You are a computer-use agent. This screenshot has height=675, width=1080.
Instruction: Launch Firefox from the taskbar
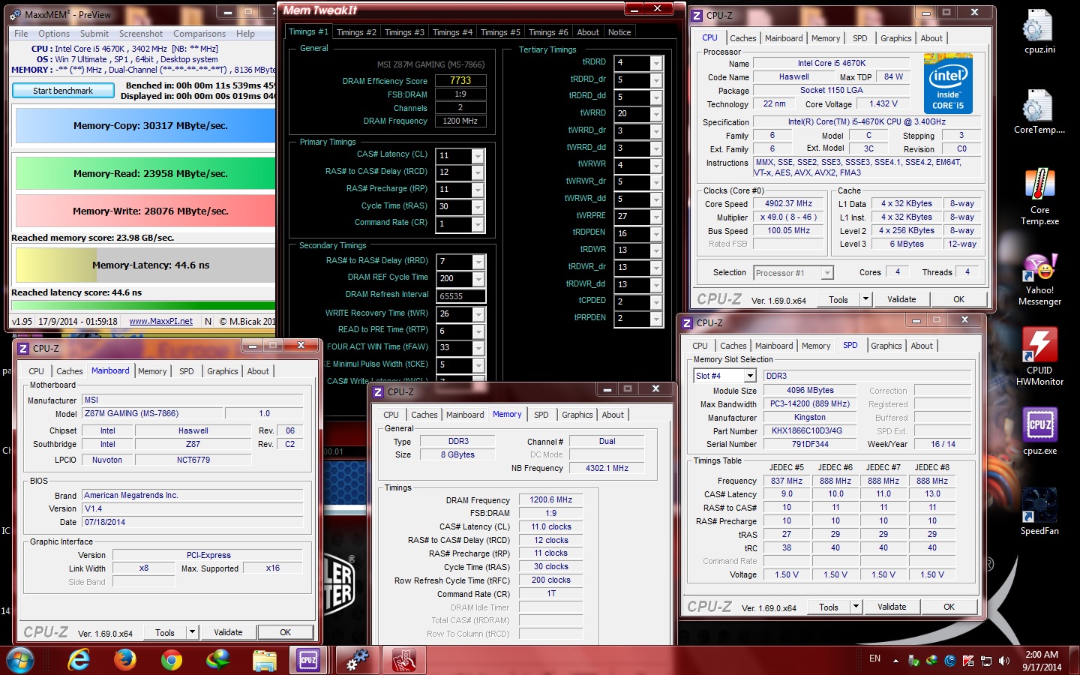124,660
